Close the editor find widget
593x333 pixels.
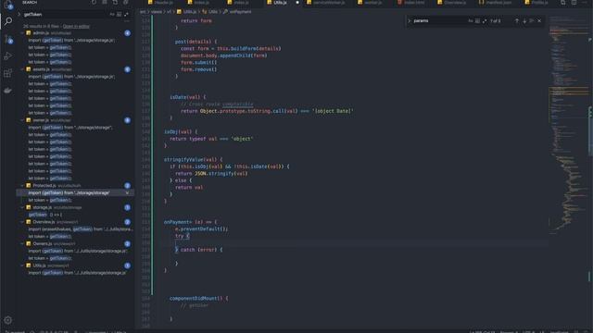click(x=539, y=21)
